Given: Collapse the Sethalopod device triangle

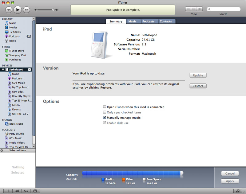Looking at the screenshot, I should coord(3,69).
